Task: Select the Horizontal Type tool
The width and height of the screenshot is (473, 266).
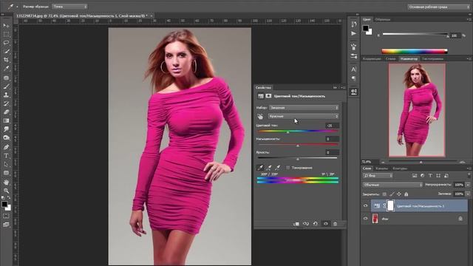Action: coord(6,156)
